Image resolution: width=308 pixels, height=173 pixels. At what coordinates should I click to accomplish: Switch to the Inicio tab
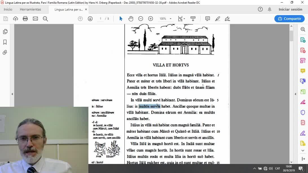[8, 9]
